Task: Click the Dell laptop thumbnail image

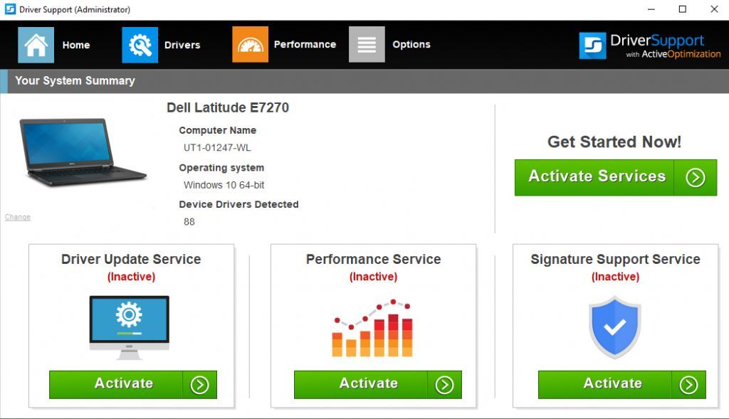Action: 82,152
